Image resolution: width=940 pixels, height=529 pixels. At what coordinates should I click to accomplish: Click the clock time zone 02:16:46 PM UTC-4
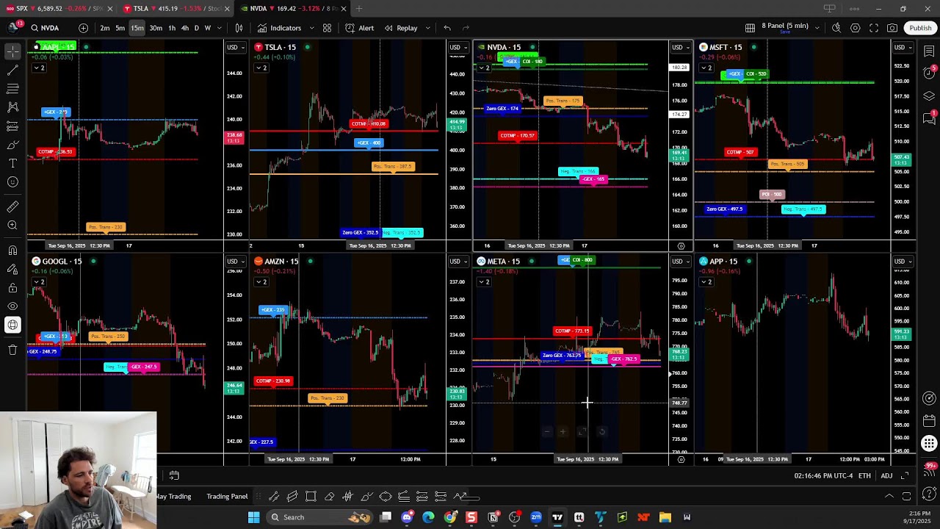(823, 476)
